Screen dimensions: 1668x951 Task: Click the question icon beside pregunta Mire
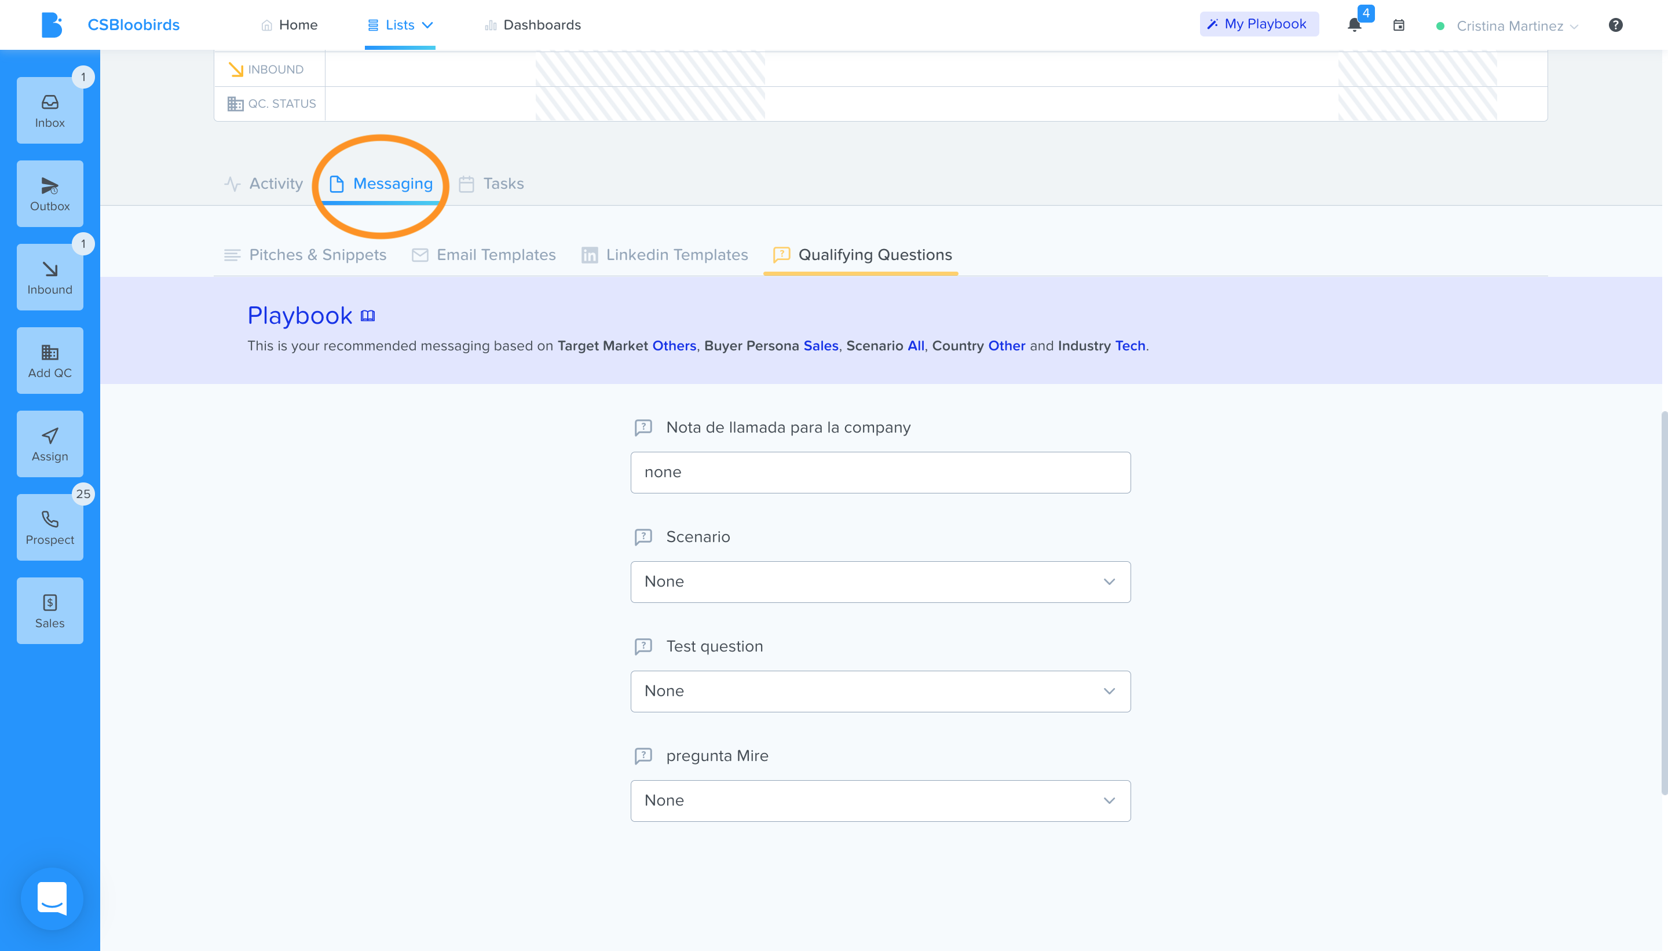click(643, 756)
